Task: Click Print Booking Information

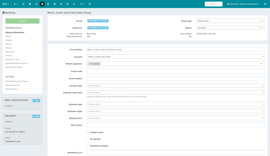Action: (17, 81)
